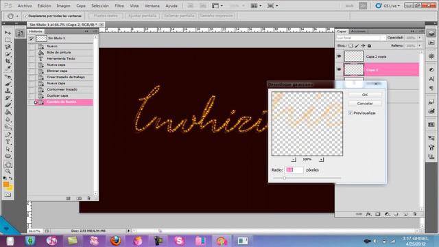Open the Filtro menu

[119, 5]
